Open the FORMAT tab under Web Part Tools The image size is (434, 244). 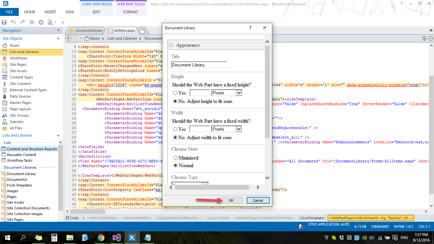pos(131,12)
